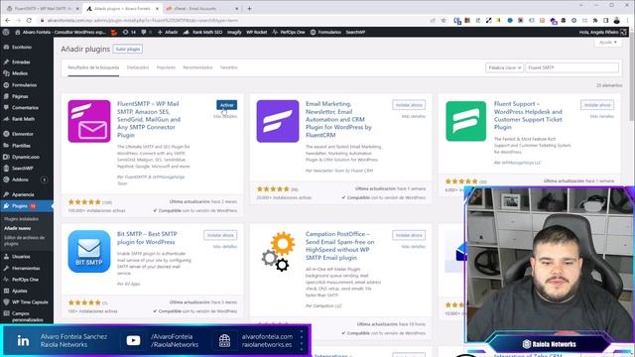Switch to the Populares tab

(x=166, y=67)
